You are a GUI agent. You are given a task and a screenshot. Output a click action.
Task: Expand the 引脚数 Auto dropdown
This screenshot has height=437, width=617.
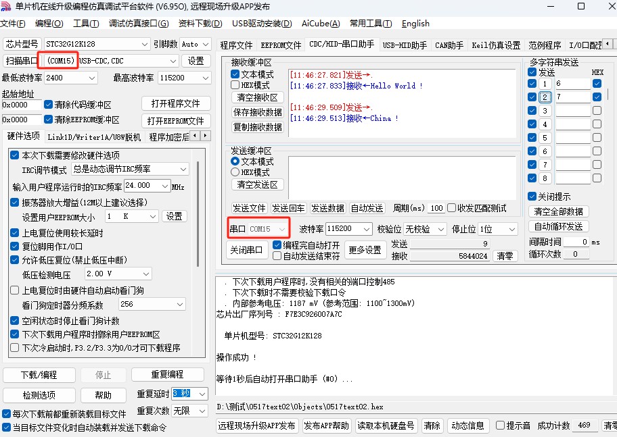206,44
